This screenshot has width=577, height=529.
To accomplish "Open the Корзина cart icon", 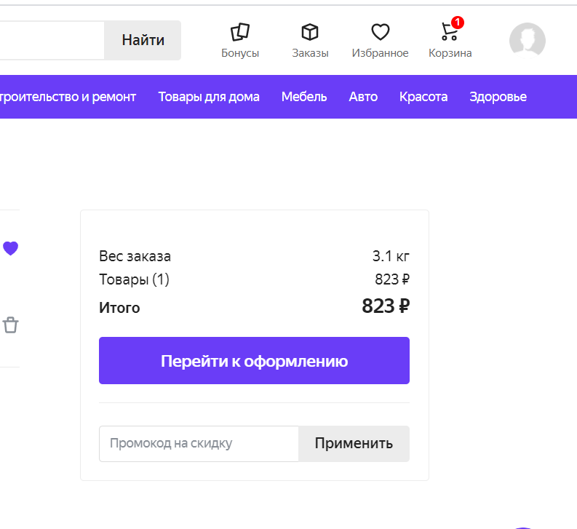I will (450, 32).
